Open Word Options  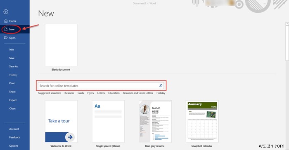tap(14, 146)
